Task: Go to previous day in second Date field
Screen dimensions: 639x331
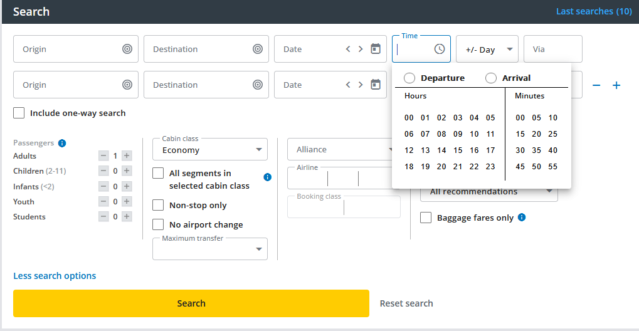Action: [x=348, y=85]
